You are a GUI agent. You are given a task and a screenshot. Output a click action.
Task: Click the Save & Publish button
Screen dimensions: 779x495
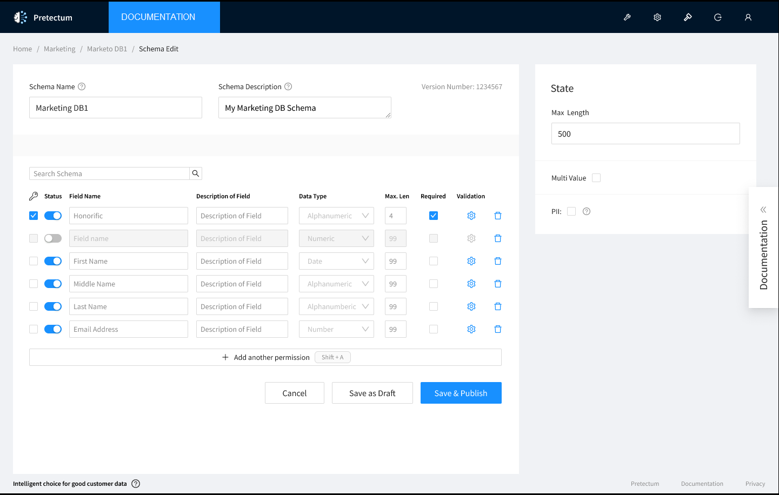click(x=461, y=393)
